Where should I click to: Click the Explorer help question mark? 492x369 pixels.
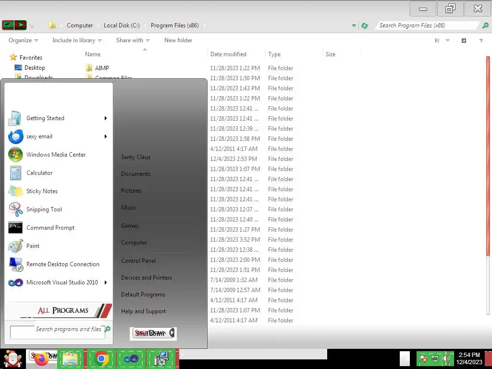click(480, 40)
